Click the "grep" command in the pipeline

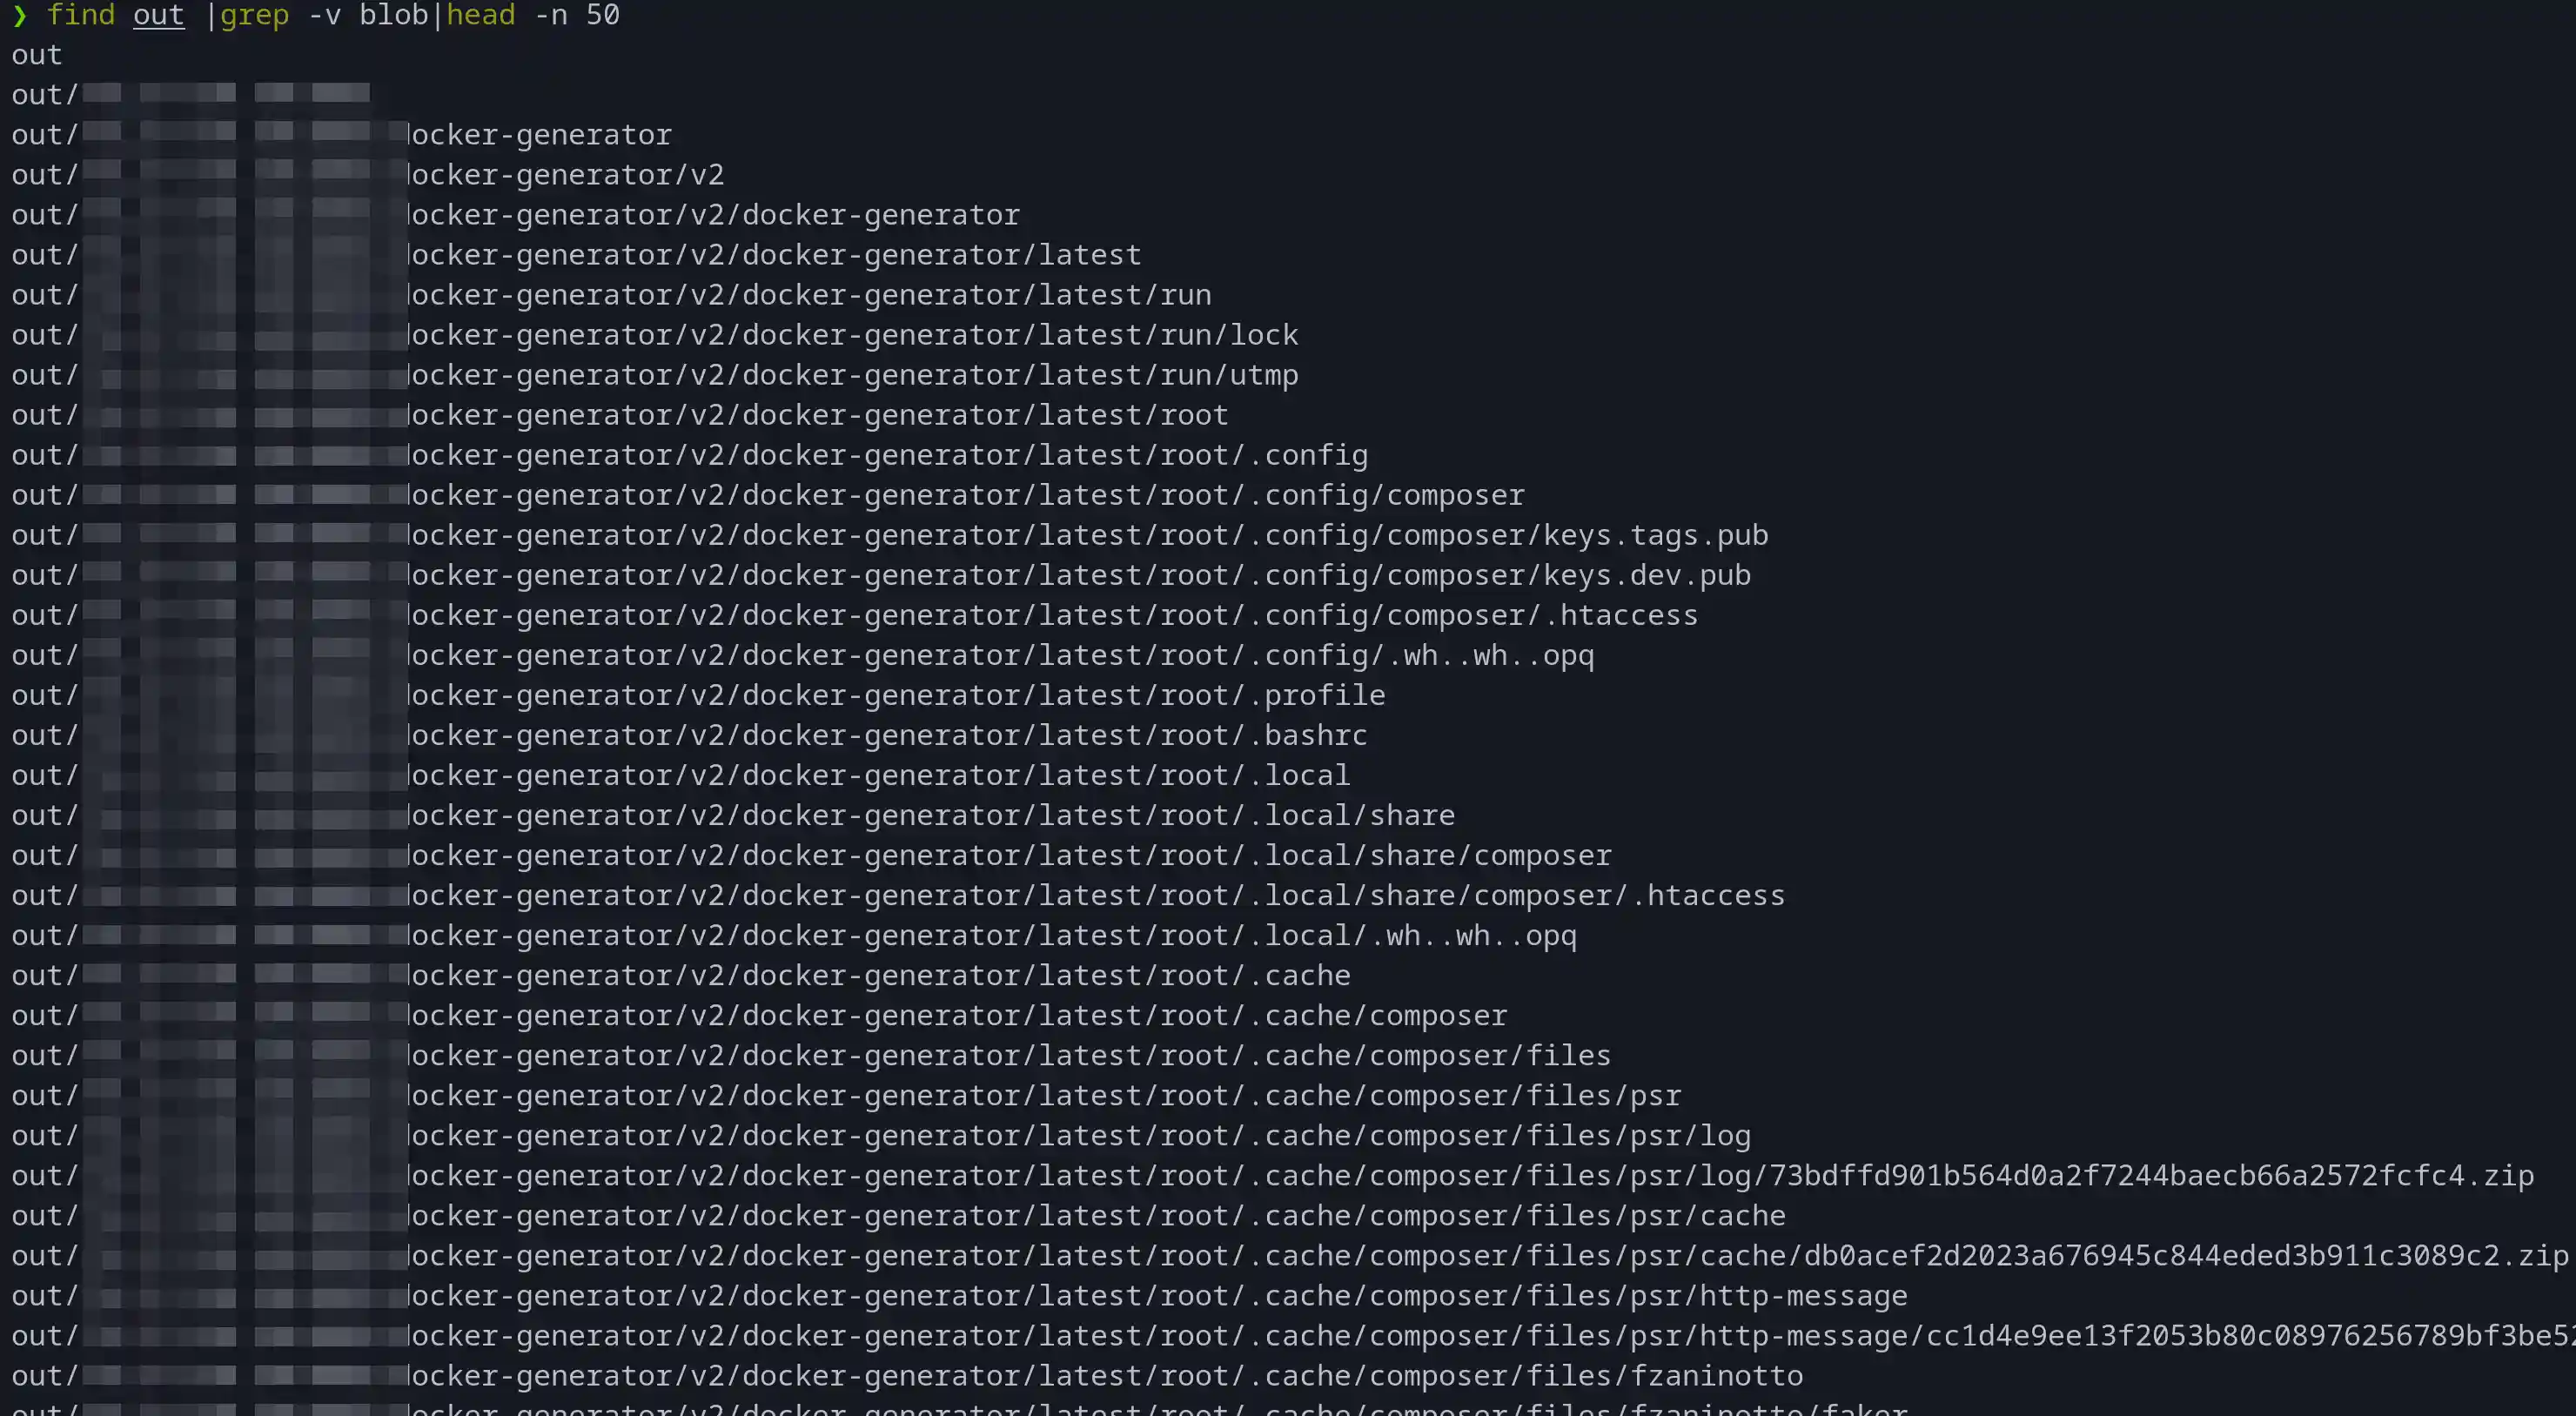tap(254, 15)
